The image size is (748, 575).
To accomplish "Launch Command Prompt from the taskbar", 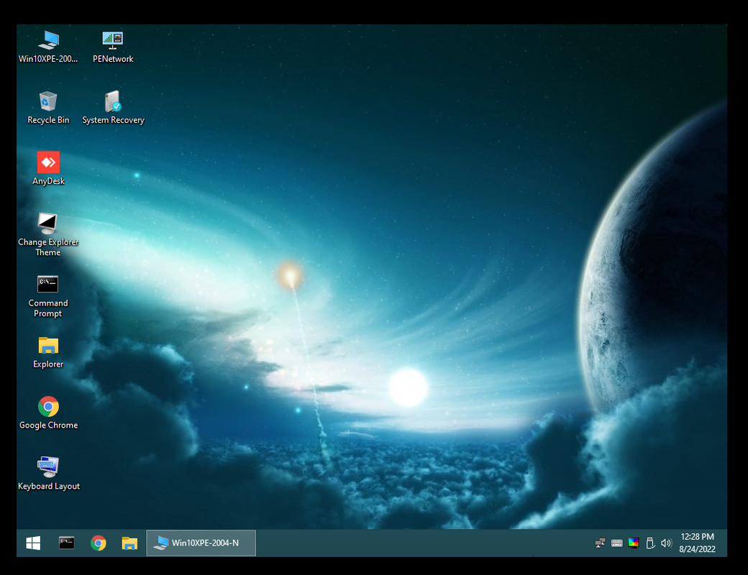I will (x=66, y=543).
